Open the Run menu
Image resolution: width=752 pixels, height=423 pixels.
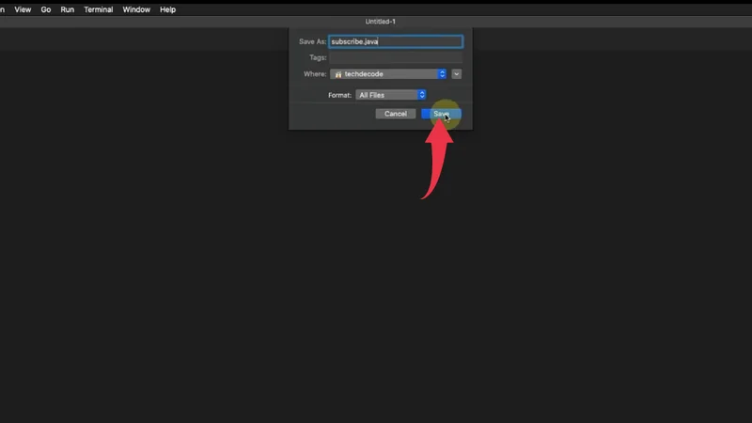pyautogui.click(x=68, y=9)
